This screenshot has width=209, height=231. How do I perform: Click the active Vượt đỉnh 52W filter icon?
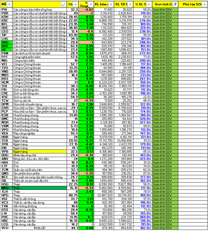coord(175,4)
